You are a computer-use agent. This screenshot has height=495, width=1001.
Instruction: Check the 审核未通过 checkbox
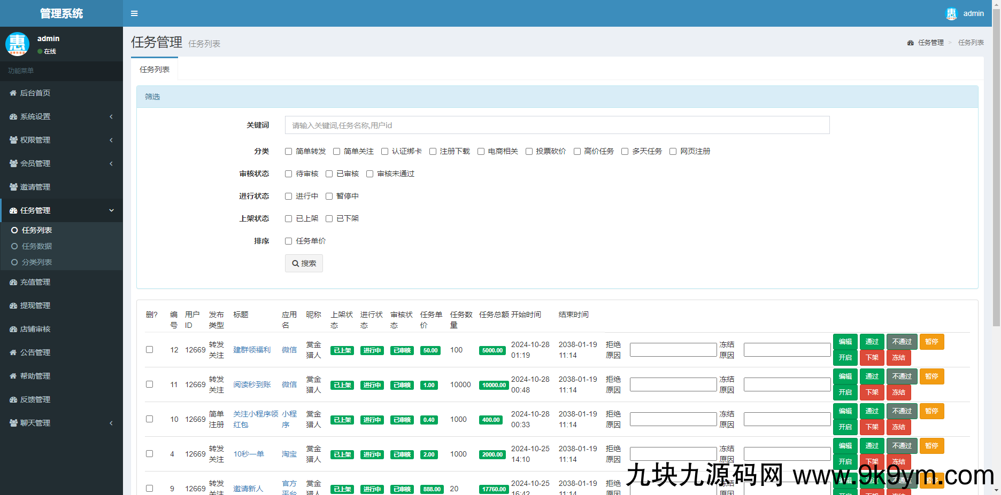[369, 174]
